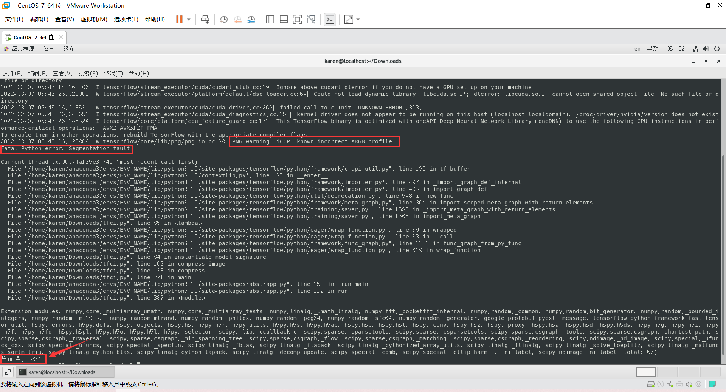The height and width of the screenshot is (392, 726).
Task: Toggle Unity mode
Action: [x=311, y=19]
